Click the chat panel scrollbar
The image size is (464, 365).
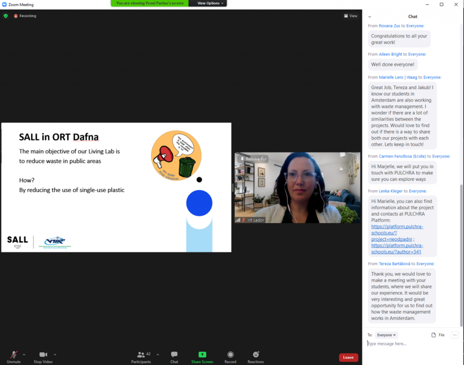[x=461, y=255]
